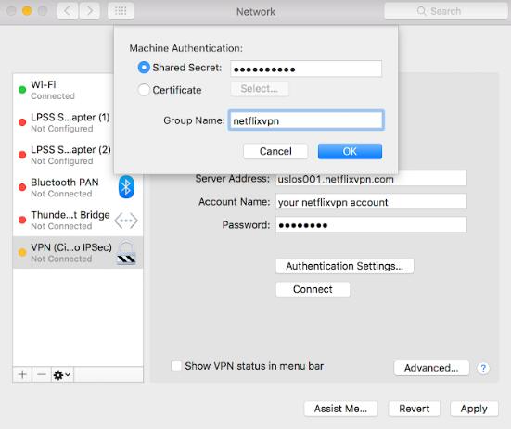Image resolution: width=511 pixels, height=429 pixels.
Task: Click the Shared Secret password field
Action: 306,69
